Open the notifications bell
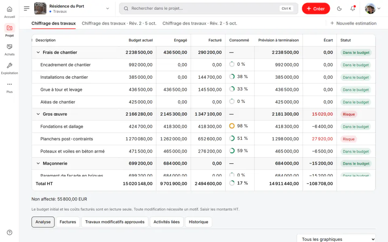The height and width of the screenshot is (242, 388). tap(352, 8)
